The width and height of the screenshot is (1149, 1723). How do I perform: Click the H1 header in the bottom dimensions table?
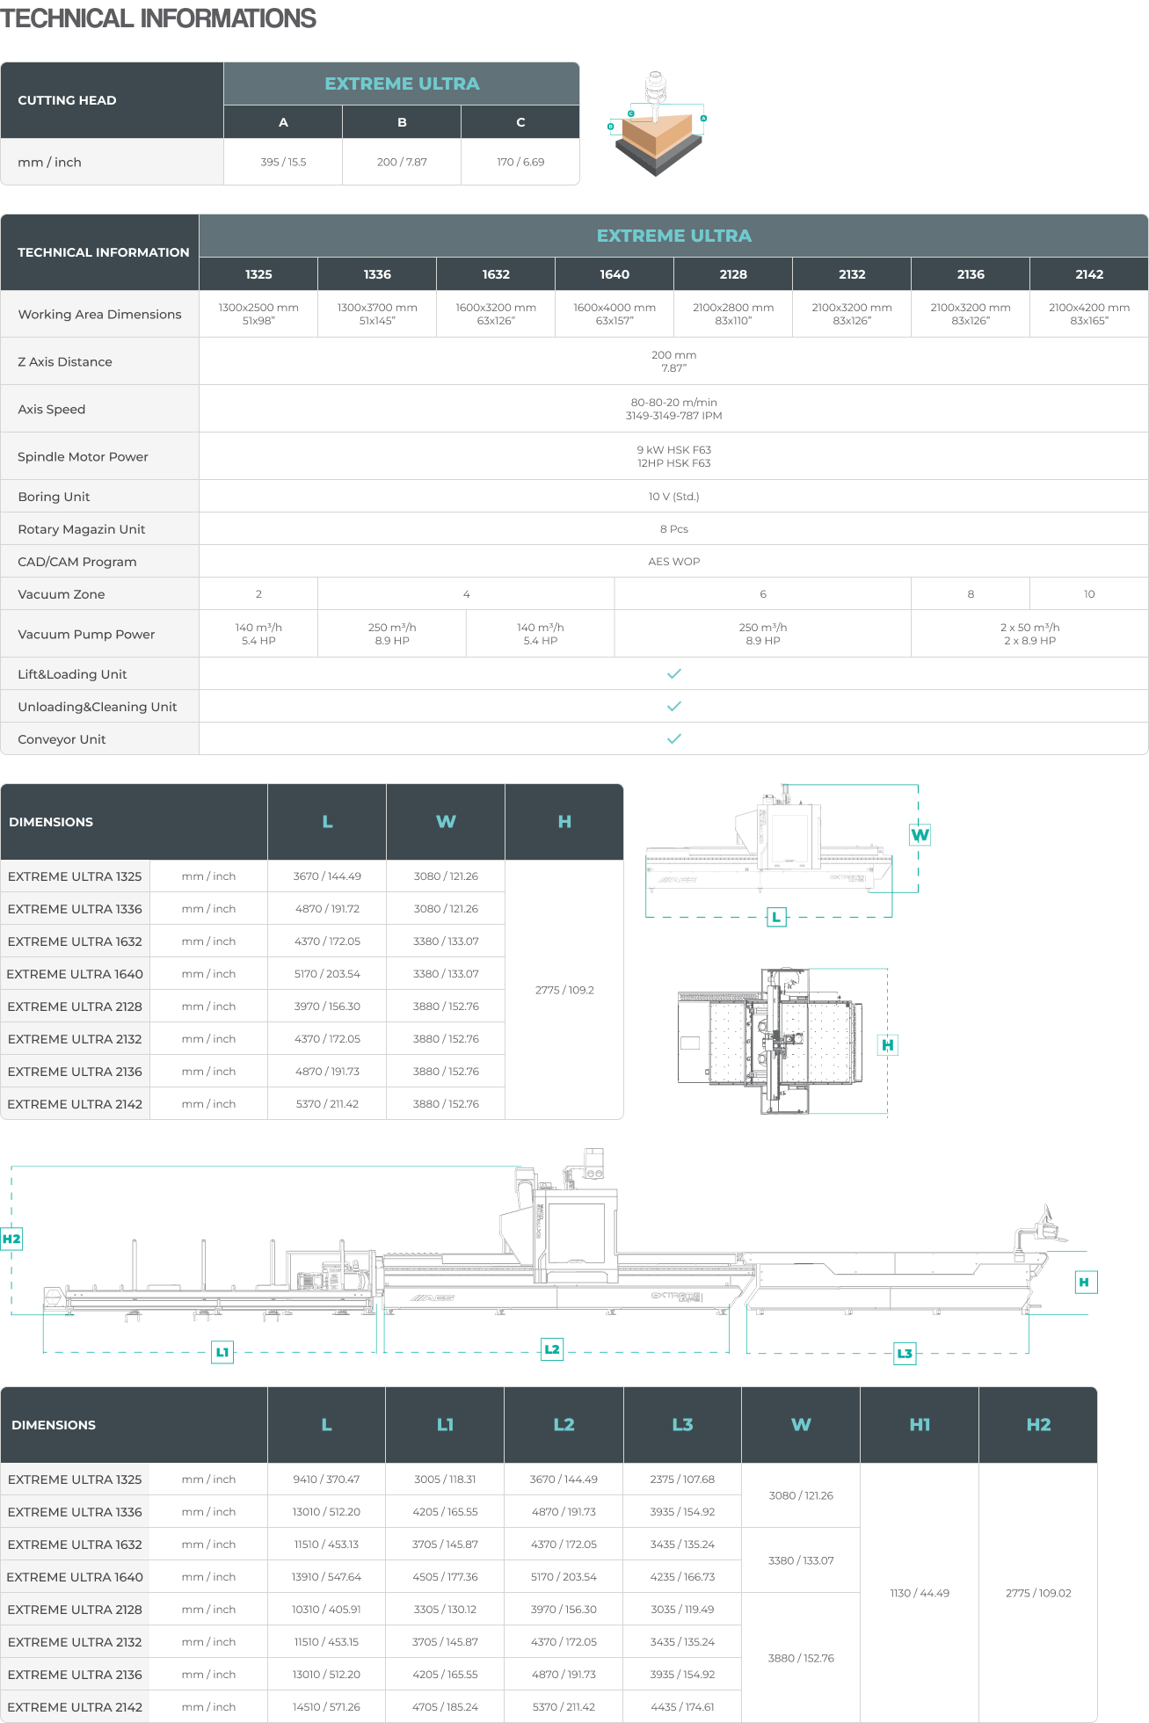920,1424
